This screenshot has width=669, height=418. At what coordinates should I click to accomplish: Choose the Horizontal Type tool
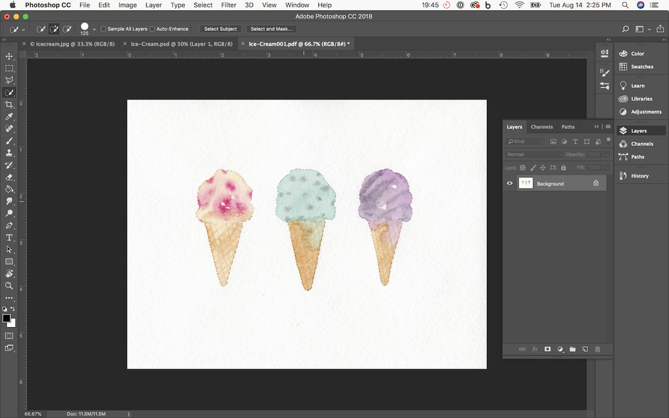(9, 237)
